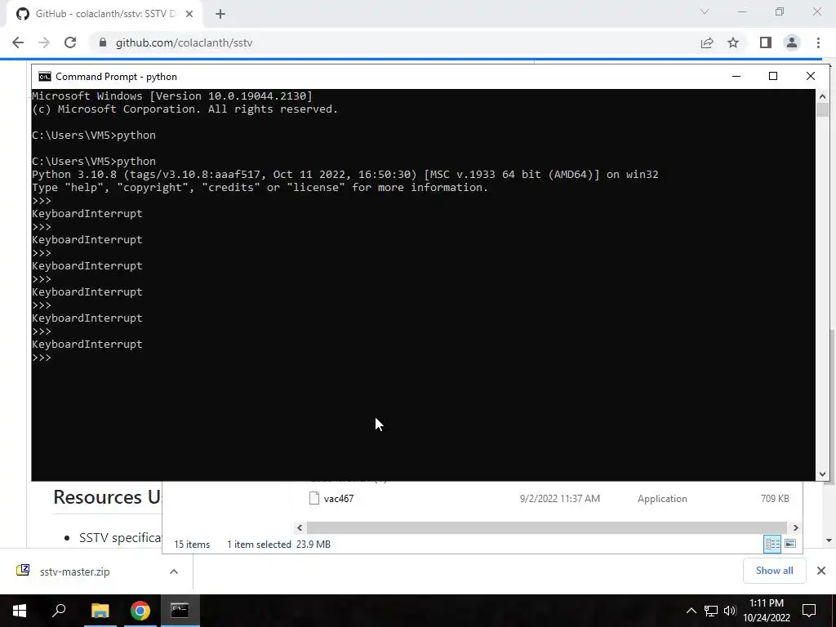
Task: Click the padlock site info icon
Action: pyautogui.click(x=102, y=42)
